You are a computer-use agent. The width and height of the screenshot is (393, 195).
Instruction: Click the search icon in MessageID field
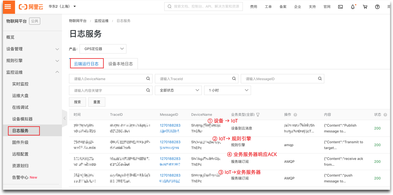click(320, 79)
